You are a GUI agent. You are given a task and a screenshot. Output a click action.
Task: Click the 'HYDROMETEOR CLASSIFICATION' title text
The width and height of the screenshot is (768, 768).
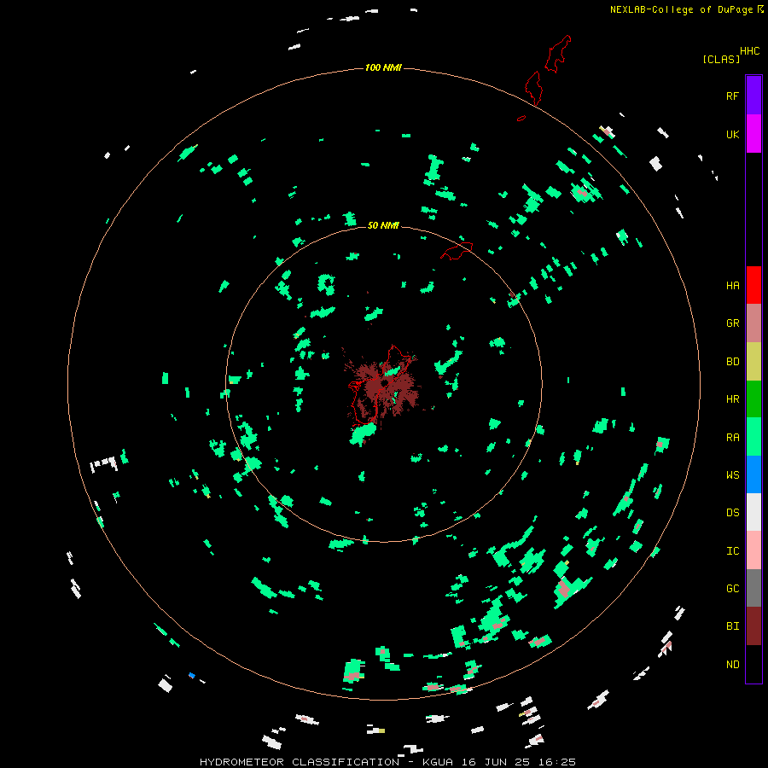click(300, 762)
